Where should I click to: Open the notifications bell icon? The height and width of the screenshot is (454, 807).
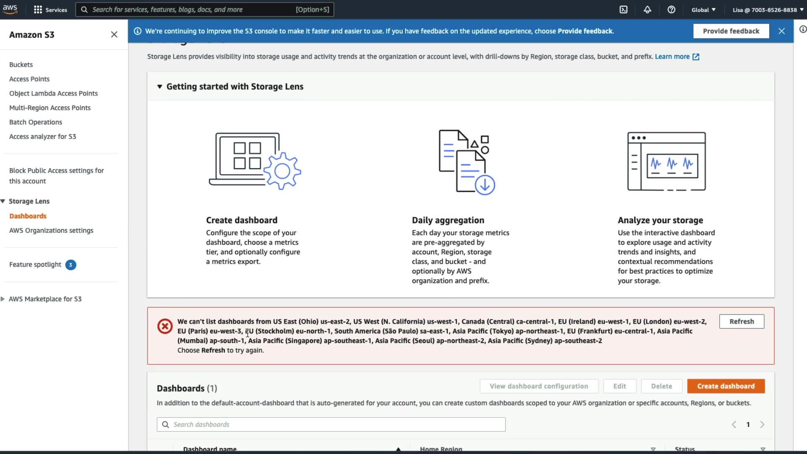(647, 10)
